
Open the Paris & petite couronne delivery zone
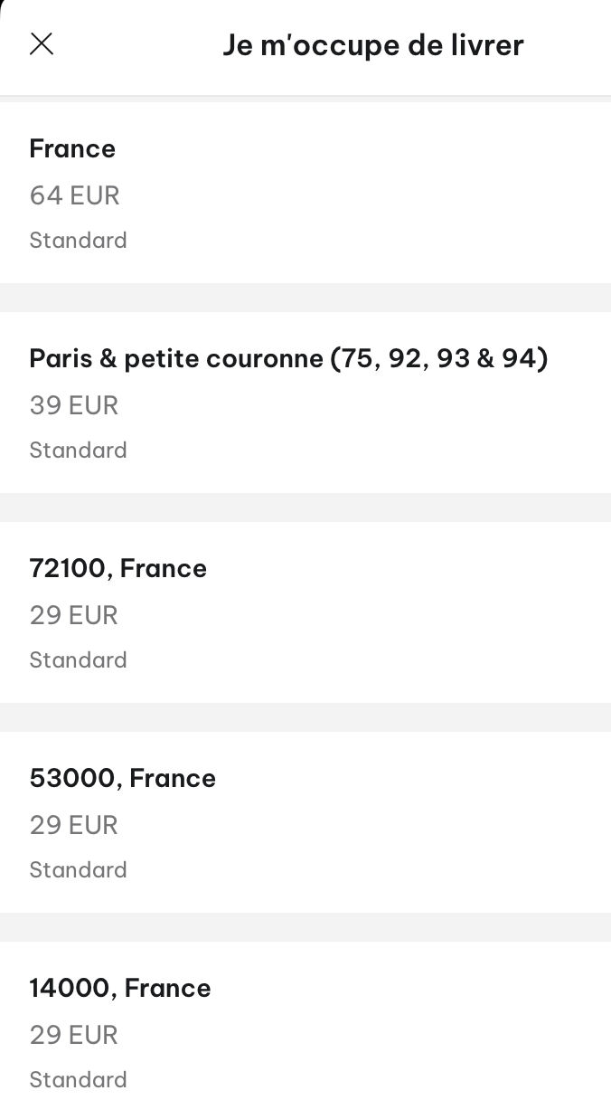tap(305, 403)
